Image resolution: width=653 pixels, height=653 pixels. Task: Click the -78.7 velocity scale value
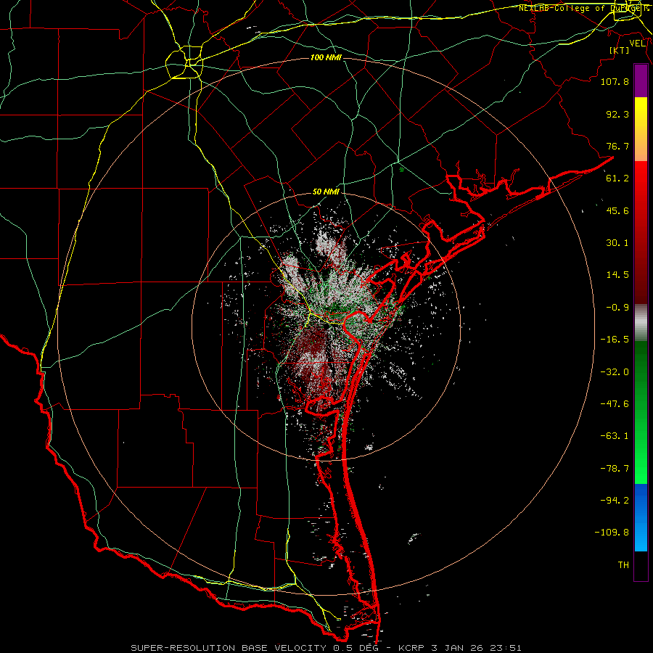tap(615, 469)
